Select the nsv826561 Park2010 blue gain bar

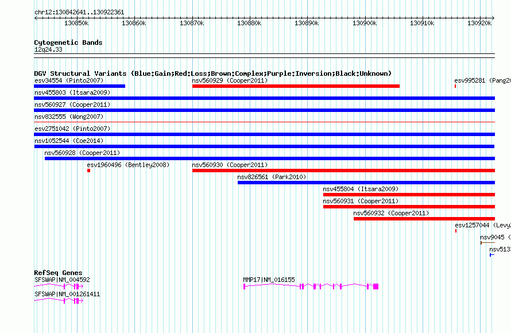[x=366, y=183]
